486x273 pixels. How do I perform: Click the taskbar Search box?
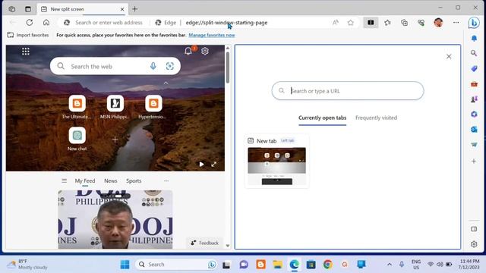point(176,265)
